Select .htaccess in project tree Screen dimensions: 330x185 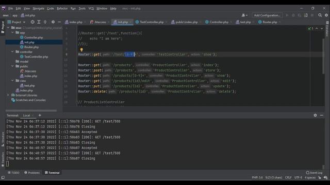click(x=28, y=71)
